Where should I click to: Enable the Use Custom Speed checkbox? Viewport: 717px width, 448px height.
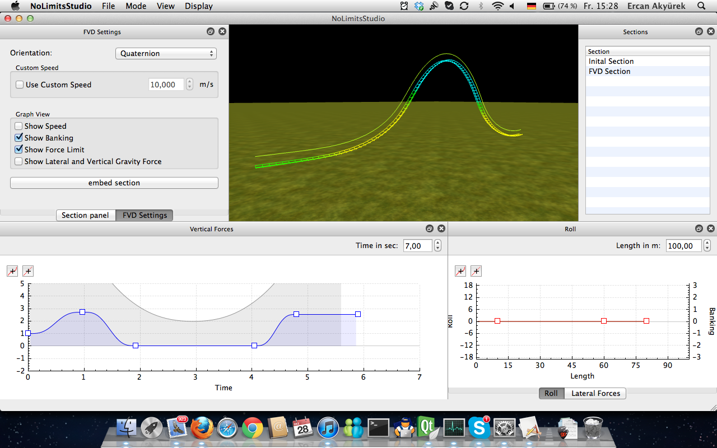[20, 85]
